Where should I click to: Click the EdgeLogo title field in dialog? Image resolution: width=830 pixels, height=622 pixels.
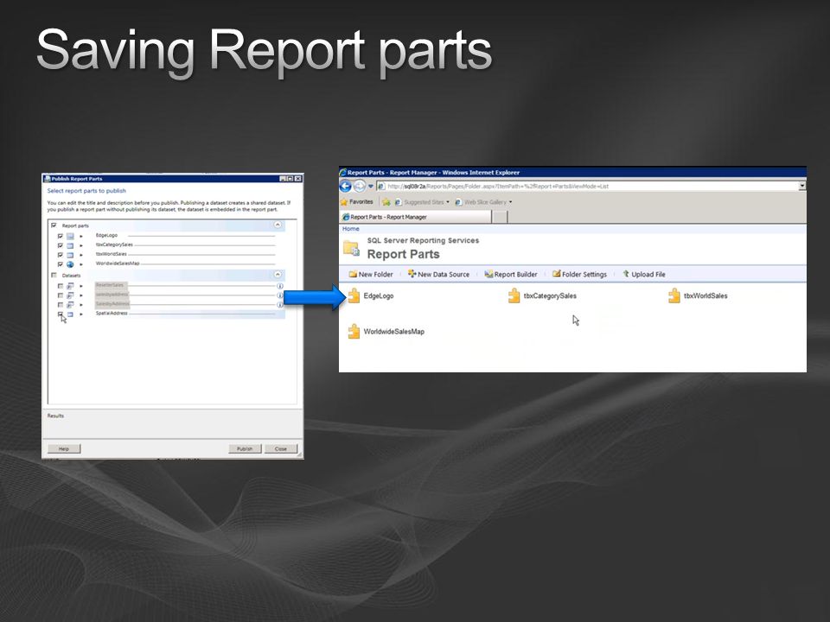[x=185, y=235]
